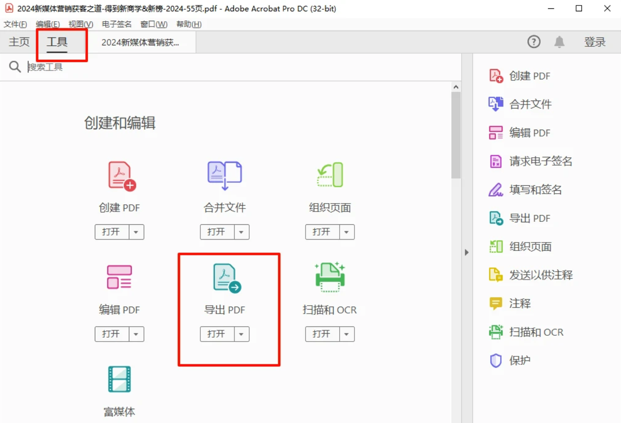Select 发送以供注释 in the right sidebar

coord(531,275)
